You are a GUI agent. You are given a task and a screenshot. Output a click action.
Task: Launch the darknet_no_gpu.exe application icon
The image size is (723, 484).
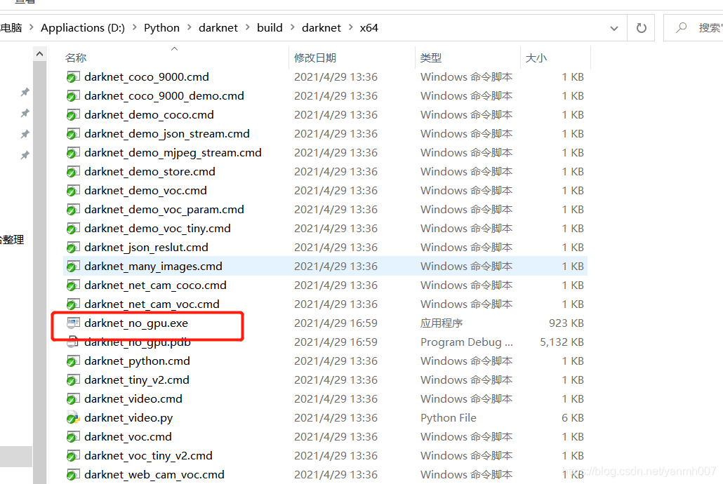(73, 323)
